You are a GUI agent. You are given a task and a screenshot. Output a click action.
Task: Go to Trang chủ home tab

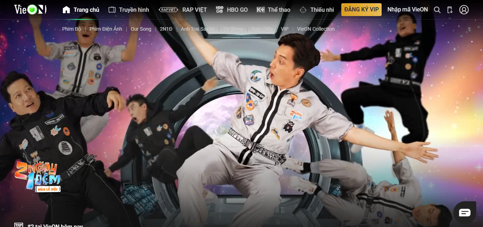point(81,10)
